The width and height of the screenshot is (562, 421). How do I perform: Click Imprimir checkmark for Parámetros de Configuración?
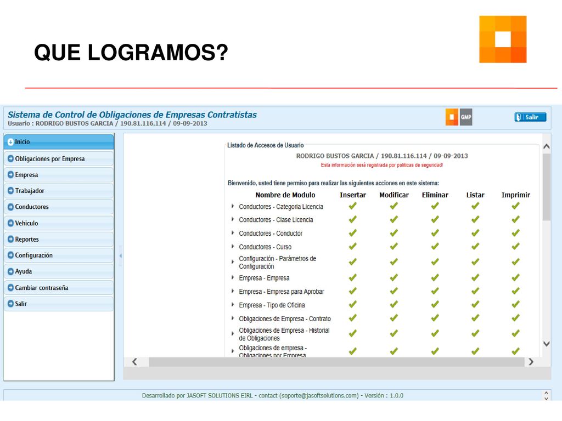[x=515, y=262]
